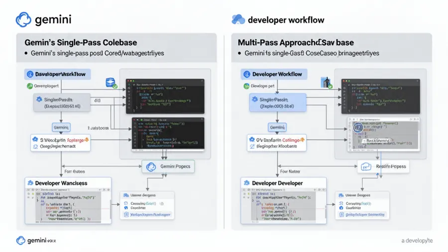The height and width of the screenshot is (252, 448).
Task: Click the 'a developyte' footer text
Action: 417,241
